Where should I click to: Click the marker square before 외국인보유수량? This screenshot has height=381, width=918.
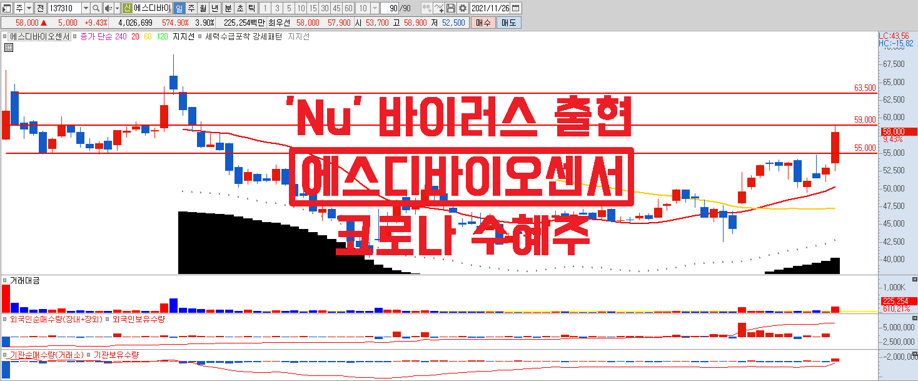pyautogui.click(x=106, y=319)
